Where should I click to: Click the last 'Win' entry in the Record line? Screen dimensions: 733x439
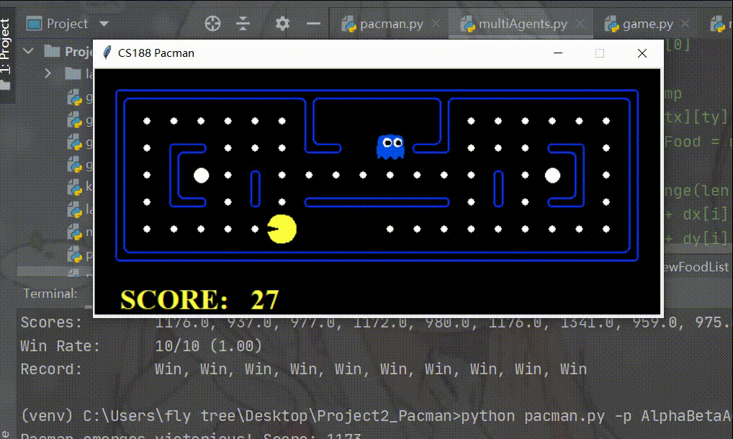(574, 369)
